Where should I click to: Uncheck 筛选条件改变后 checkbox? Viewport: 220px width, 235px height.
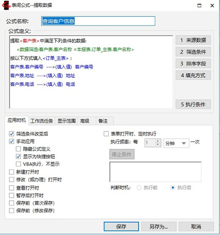pyautogui.click(x=11, y=134)
